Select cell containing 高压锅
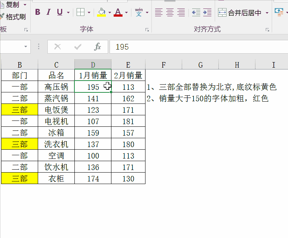 (x=56, y=86)
